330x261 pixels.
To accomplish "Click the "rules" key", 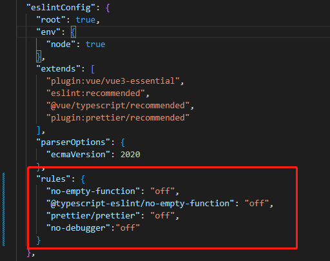I will (x=53, y=179).
